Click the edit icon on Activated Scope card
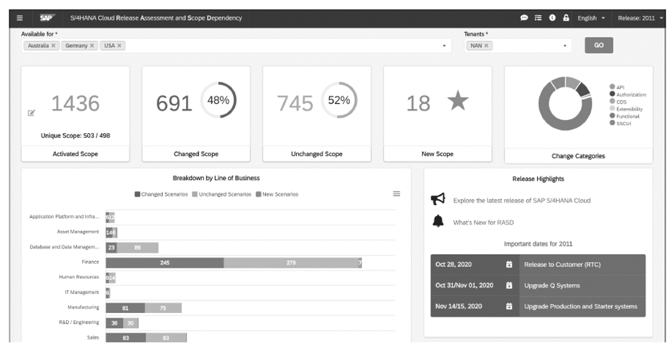Image resolution: width=672 pixels, height=352 pixels. tap(31, 113)
